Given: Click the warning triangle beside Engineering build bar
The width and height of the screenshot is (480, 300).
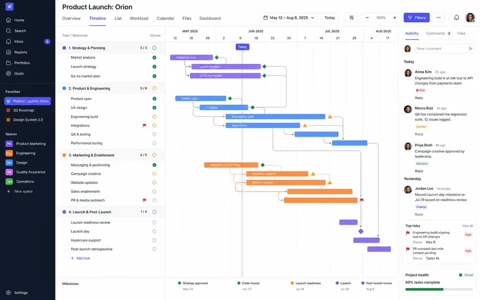Looking at the screenshot, I should tap(329, 116).
